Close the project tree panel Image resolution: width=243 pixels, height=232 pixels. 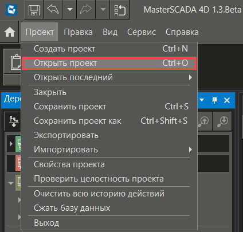(227, 100)
